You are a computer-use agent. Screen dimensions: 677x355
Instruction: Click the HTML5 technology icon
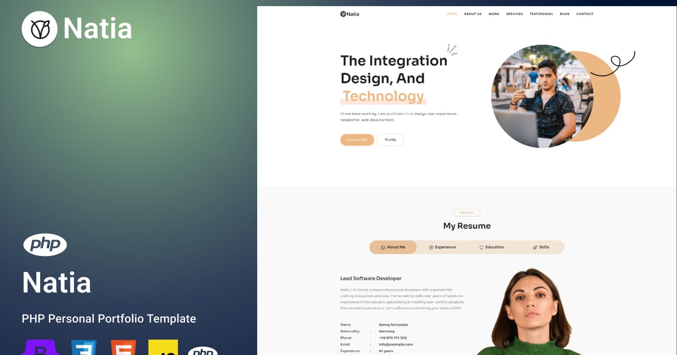123,347
